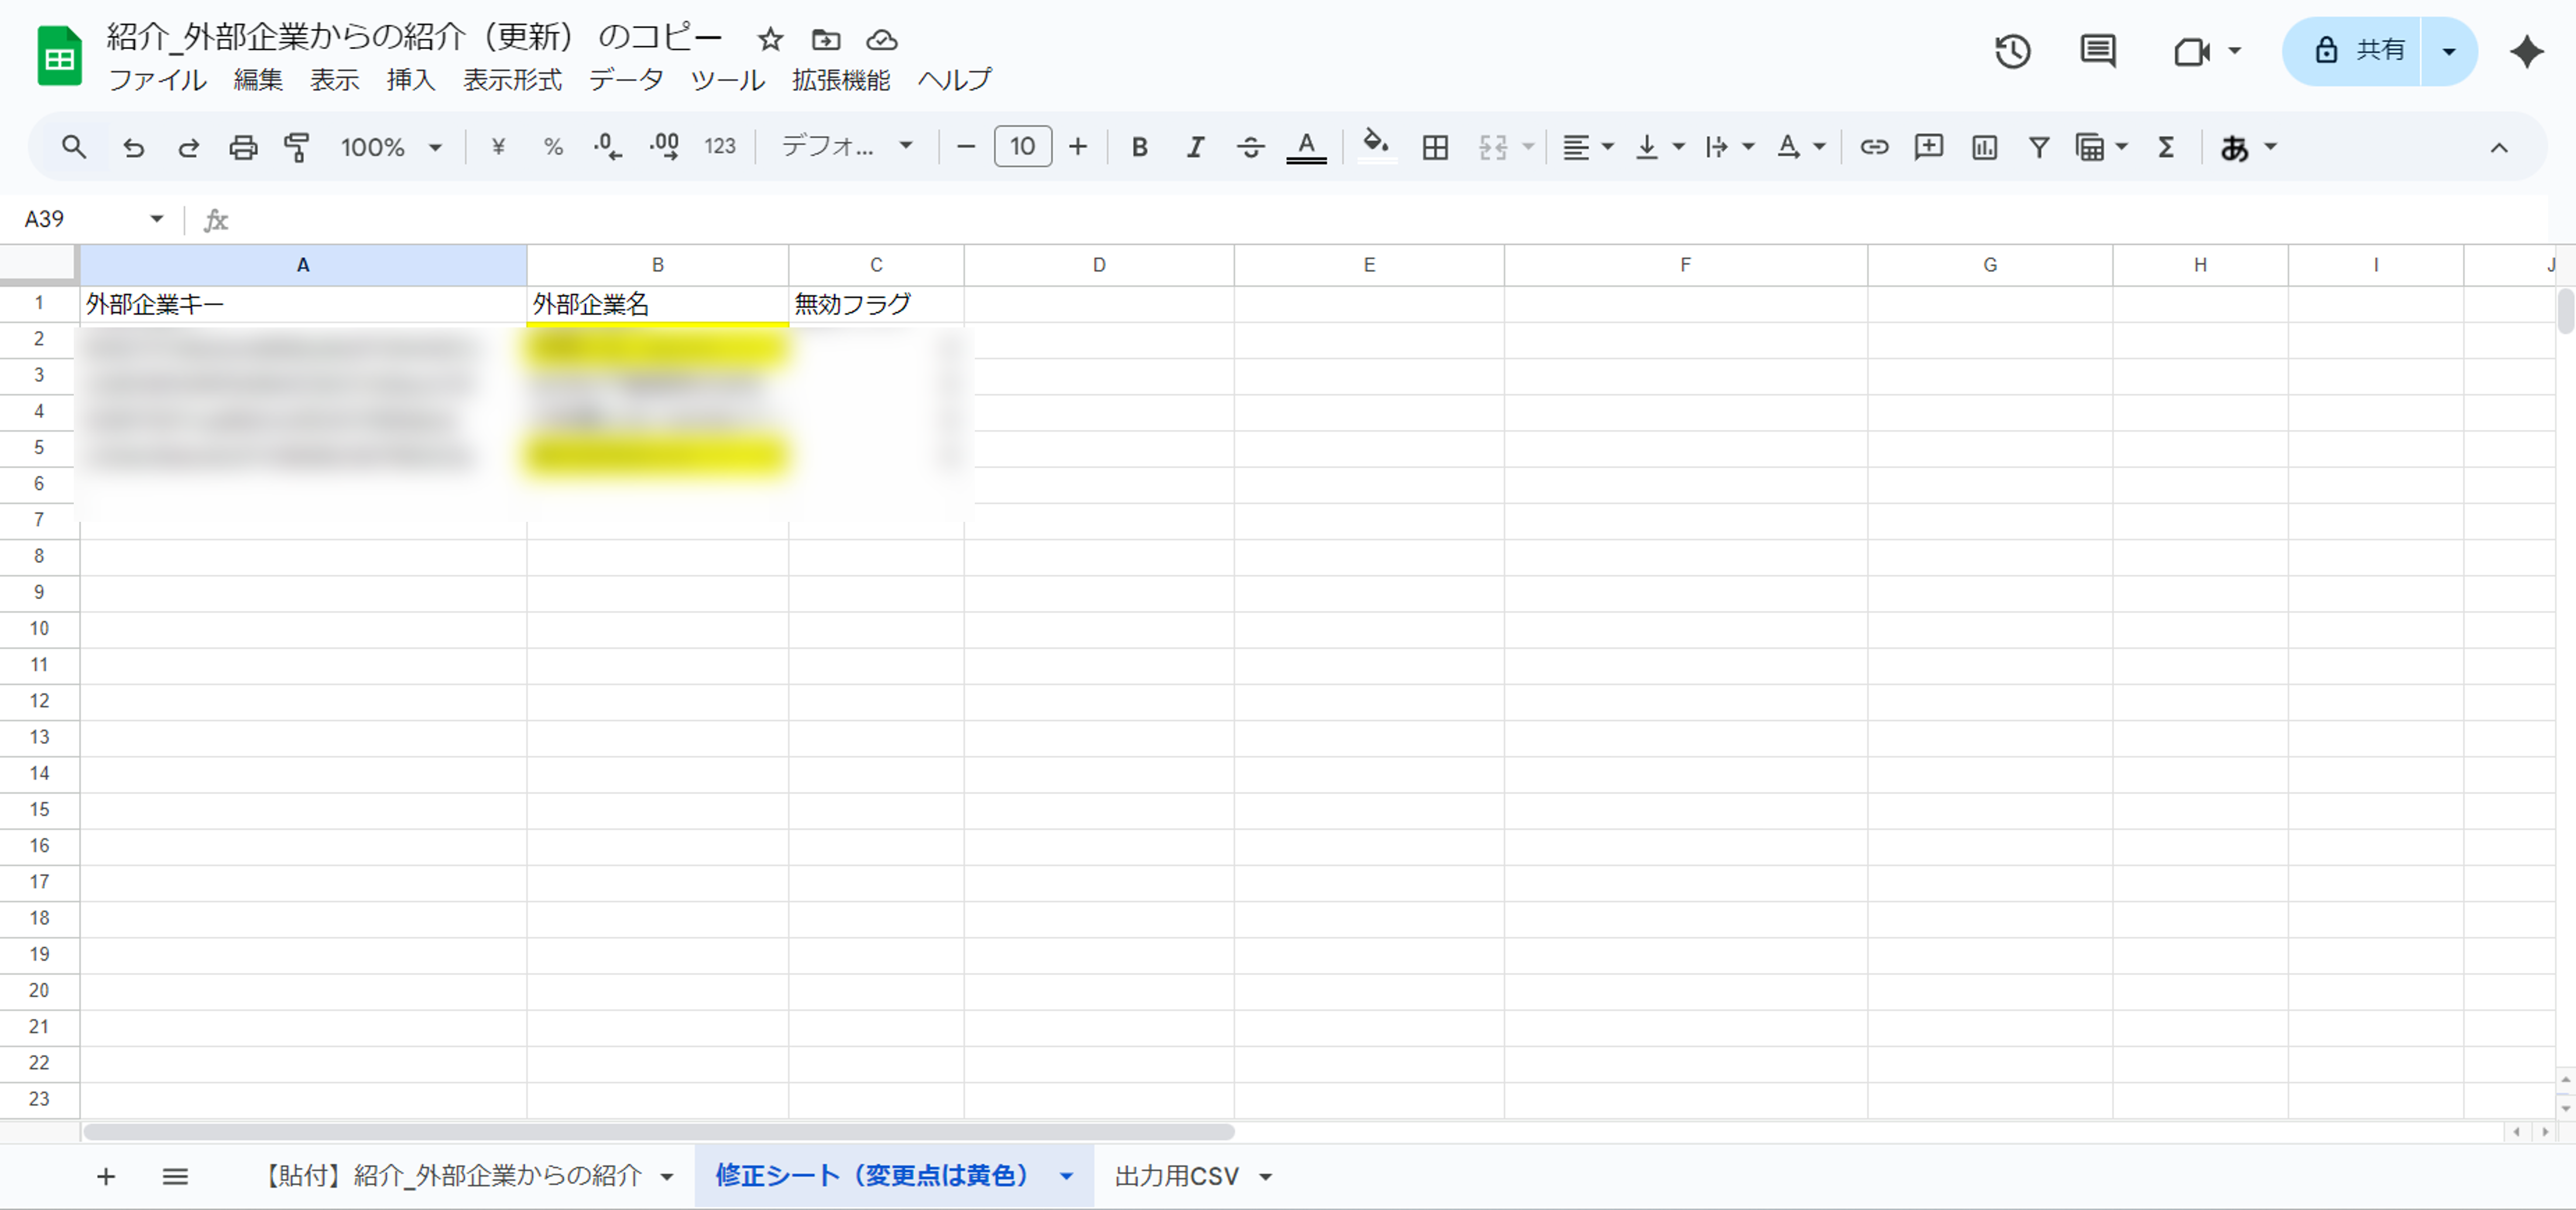Create a filter
2576x1210 pixels.
[x=2039, y=146]
